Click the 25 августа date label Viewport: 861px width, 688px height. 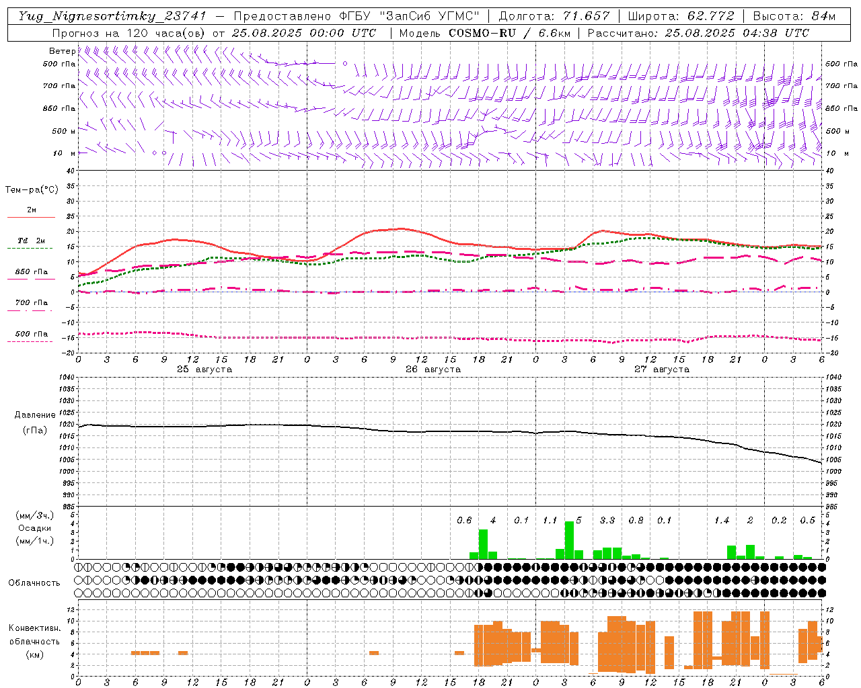204,370
